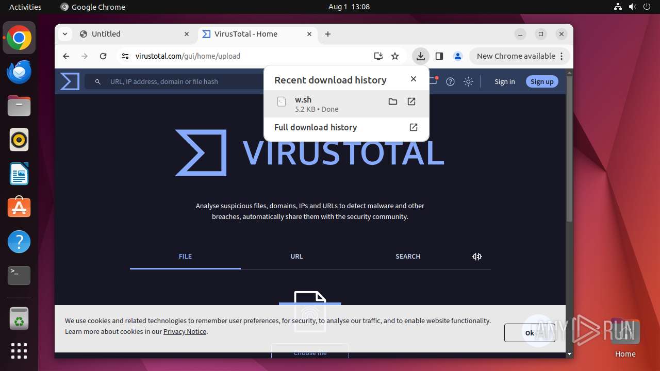Toggle the Chrome downloads button
Viewport: 660px width, 371px height.
pyautogui.click(x=421, y=56)
